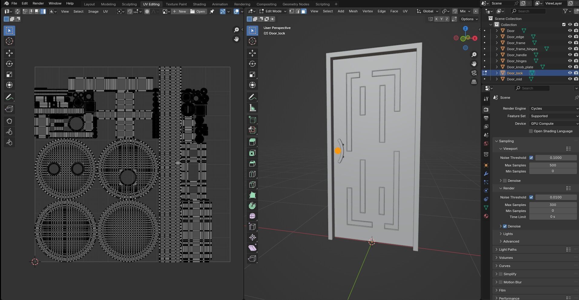This screenshot has height=300, width=579.
Task: Disable the Door_edge object in renders
Action: pos(576,37)
